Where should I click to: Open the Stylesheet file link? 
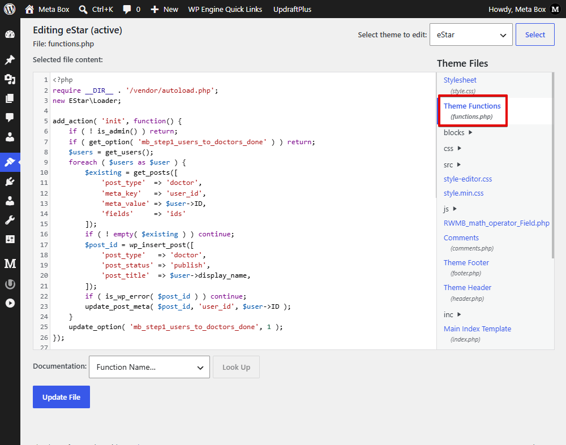[x=460, y=80]
